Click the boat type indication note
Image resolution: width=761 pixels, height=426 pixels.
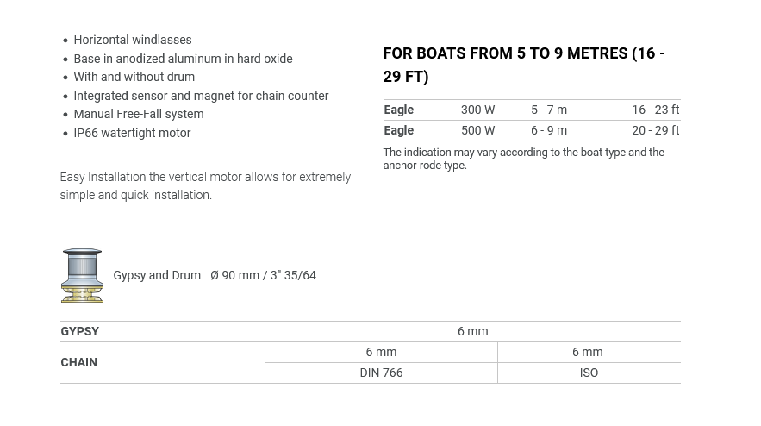[x=523, y=159]
